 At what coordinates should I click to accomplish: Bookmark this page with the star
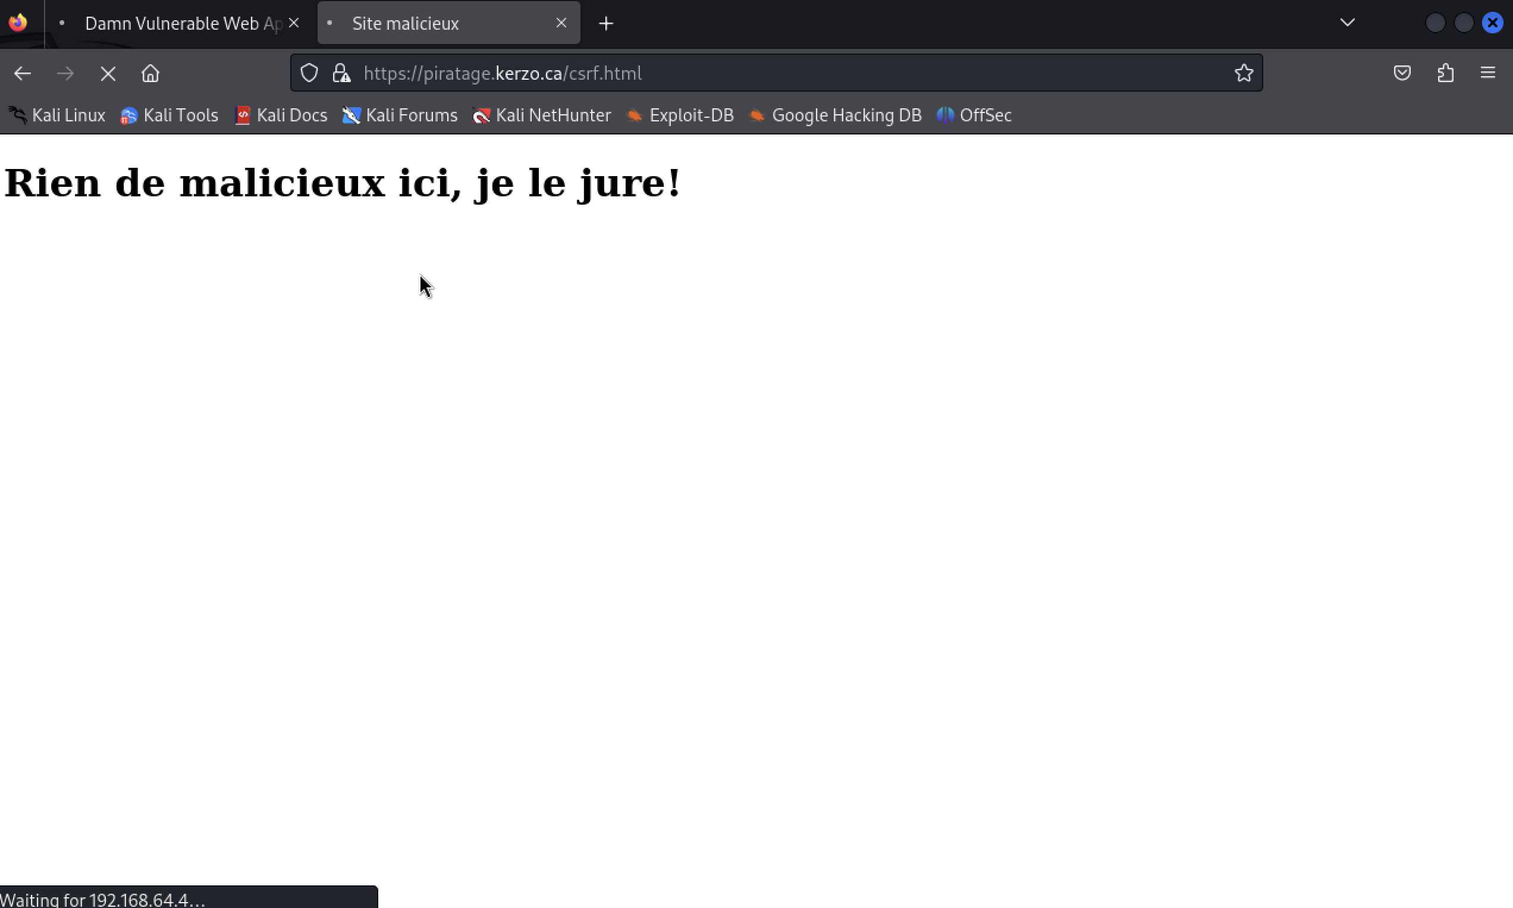click(x=1244, y=73)
